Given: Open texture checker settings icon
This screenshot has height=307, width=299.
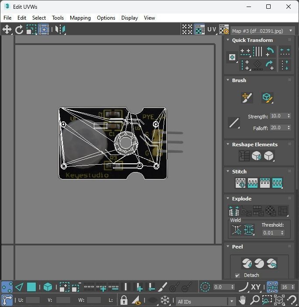Looking at the screenshot, I should [224, 30].
